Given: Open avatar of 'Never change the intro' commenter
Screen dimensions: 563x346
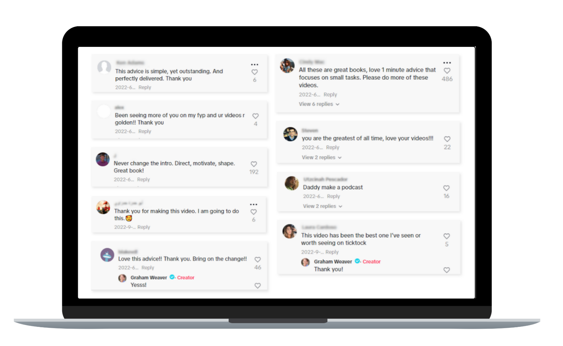Looking at the screenshot, I should [103, 159].
